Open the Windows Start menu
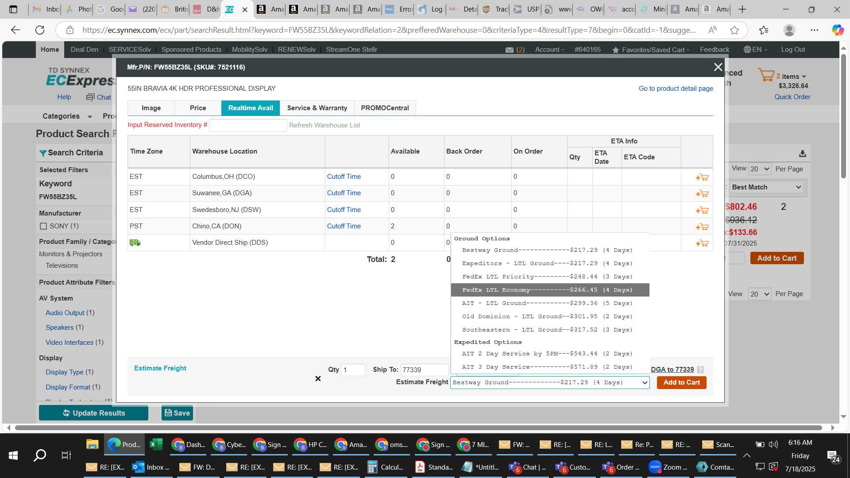The height and width of the screenshot is (478, 850). point(13,455)
